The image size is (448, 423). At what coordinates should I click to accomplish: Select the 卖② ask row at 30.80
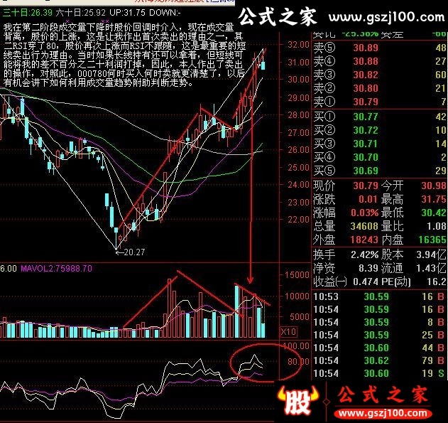[379, 88]
